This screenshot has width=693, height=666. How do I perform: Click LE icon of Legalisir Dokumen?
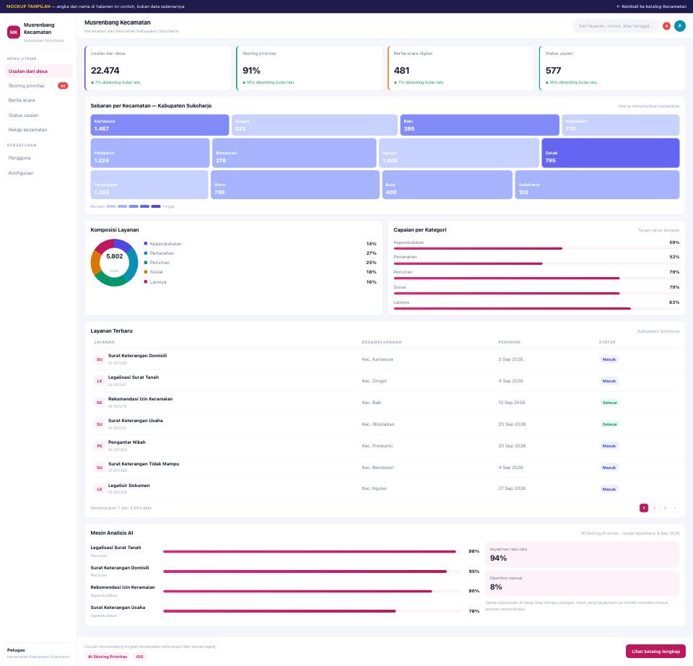(x=100, y=489)
